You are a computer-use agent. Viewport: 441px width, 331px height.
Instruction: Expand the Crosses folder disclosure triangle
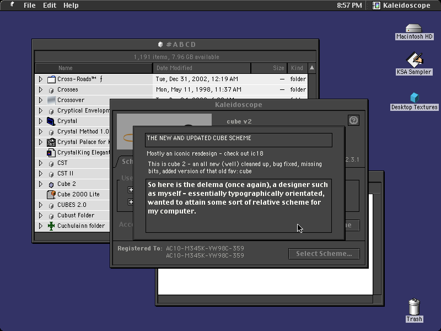(x=41, y=89)
